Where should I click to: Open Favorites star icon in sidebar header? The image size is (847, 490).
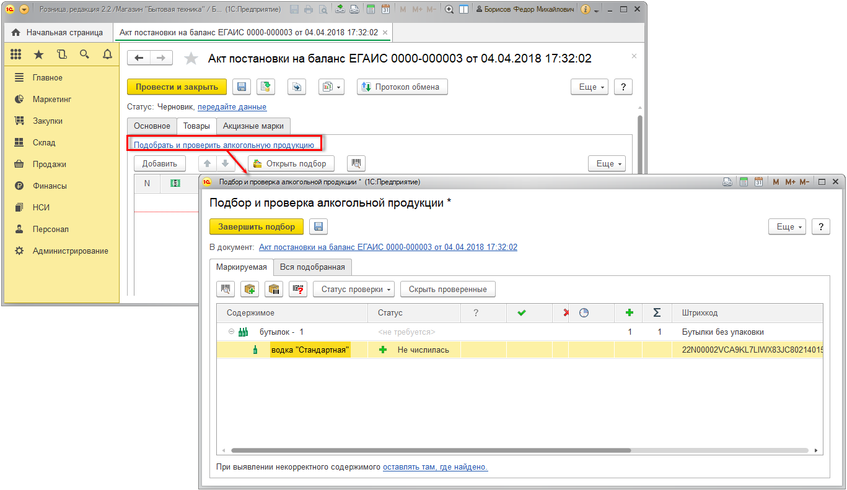(x=38, y=54)
